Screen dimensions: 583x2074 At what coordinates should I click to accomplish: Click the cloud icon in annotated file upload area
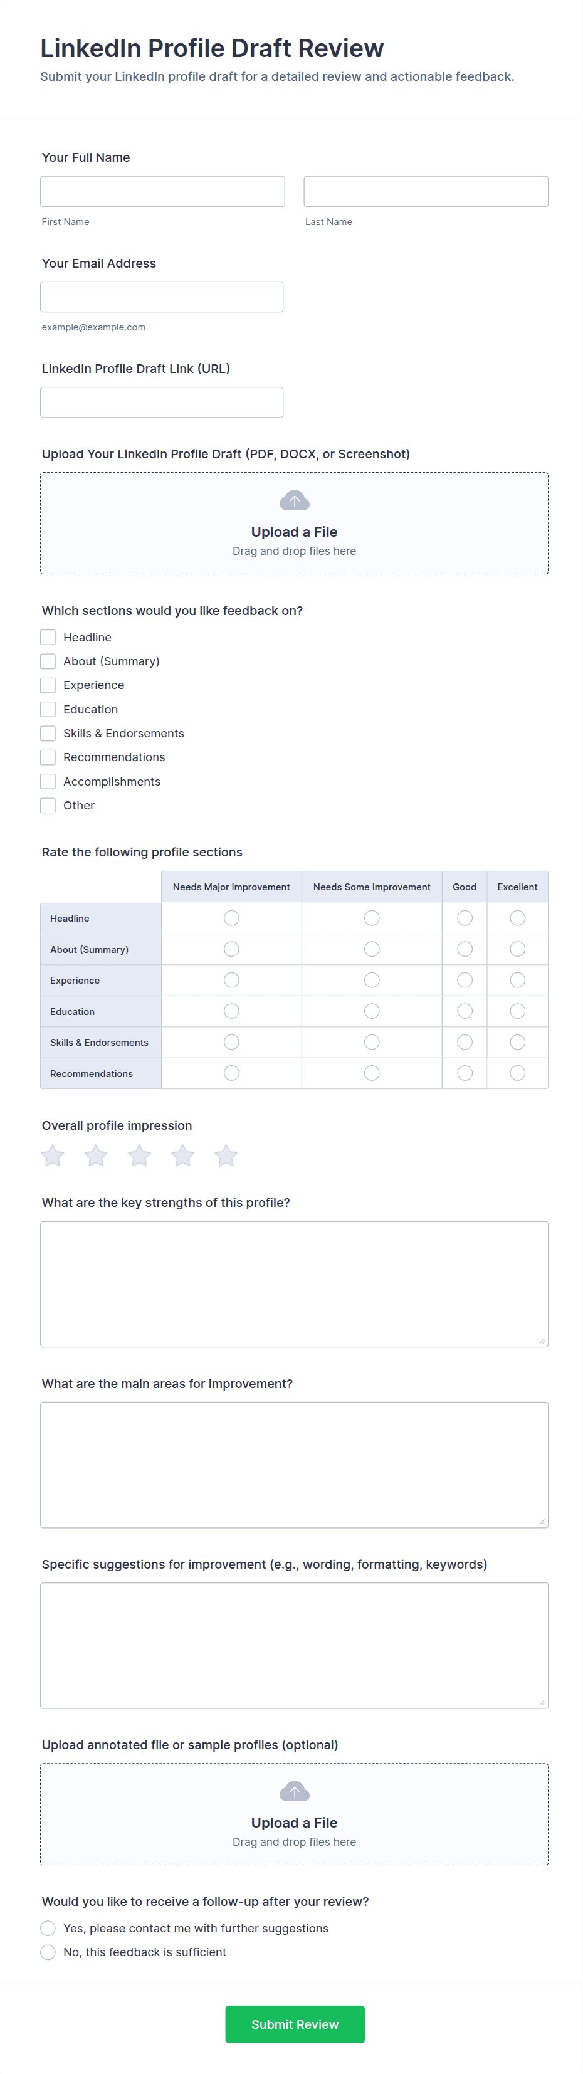294,1791
